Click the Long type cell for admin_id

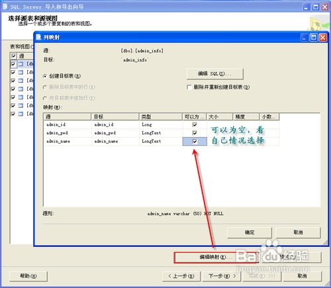[161, 124]
